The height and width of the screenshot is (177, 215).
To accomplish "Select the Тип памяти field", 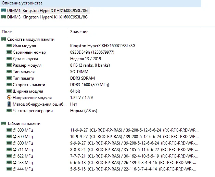I will [23, 78].
